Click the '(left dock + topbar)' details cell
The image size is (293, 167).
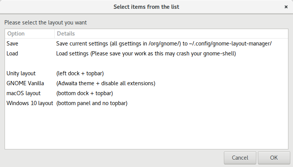pyautogui.click(x=80, y=73)
